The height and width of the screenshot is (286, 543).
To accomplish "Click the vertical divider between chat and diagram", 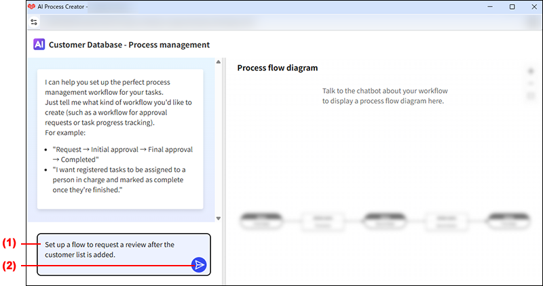I will click(225, 169).
